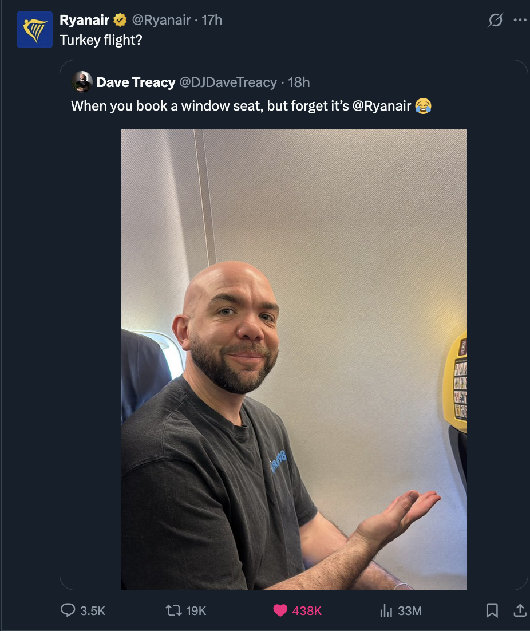Toggle the bookmark icon
Viewport: 530px width, 631px height.
(492, 610)
